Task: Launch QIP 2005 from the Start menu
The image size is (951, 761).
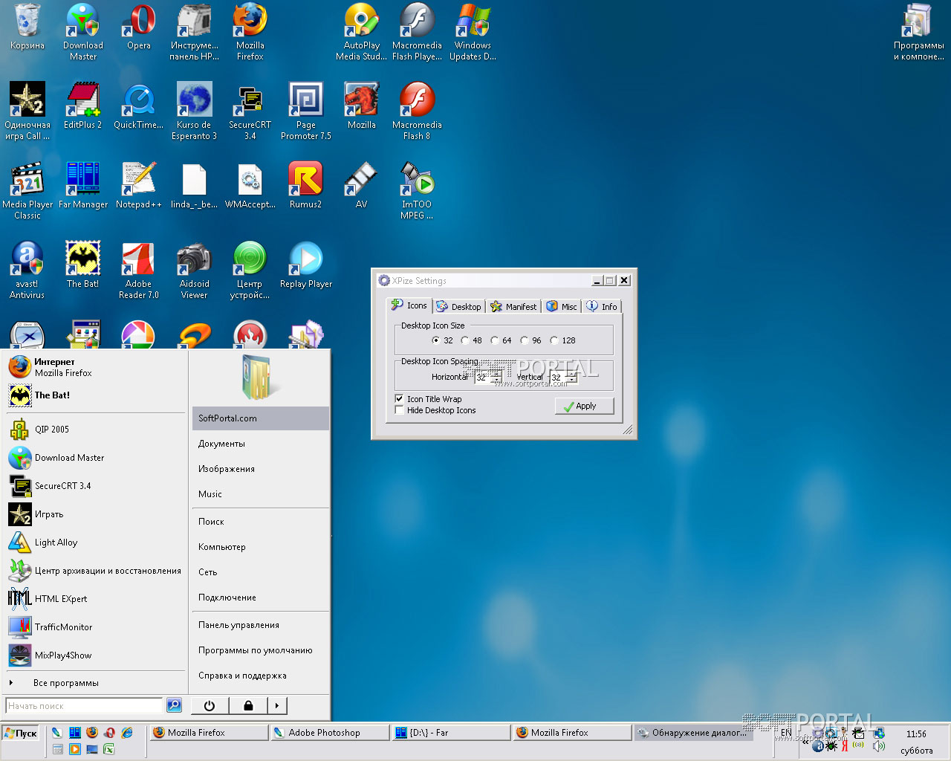Action: [95, 430]
